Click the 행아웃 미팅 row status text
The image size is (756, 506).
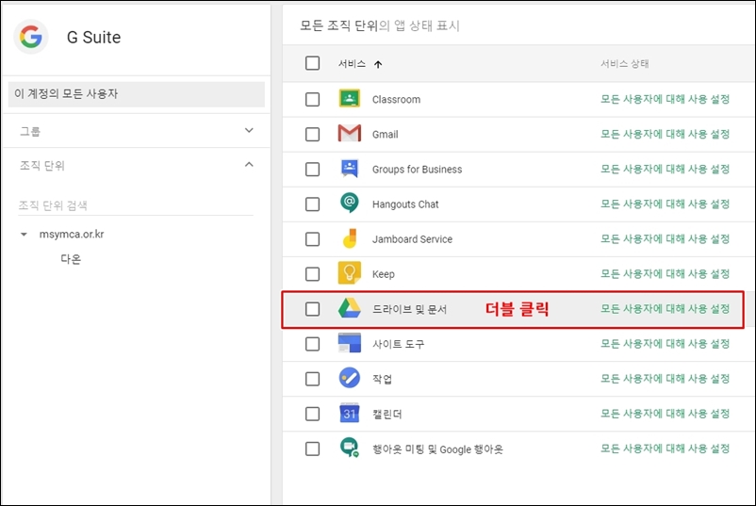pyautogui.click(x=665, y=449)
